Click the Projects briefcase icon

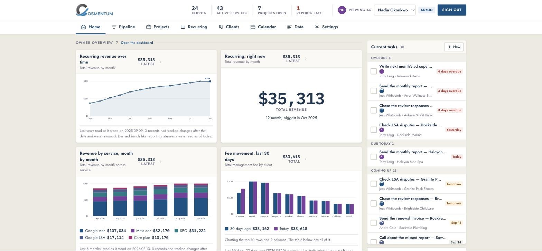pyautogui.click(x=149, y=27)
